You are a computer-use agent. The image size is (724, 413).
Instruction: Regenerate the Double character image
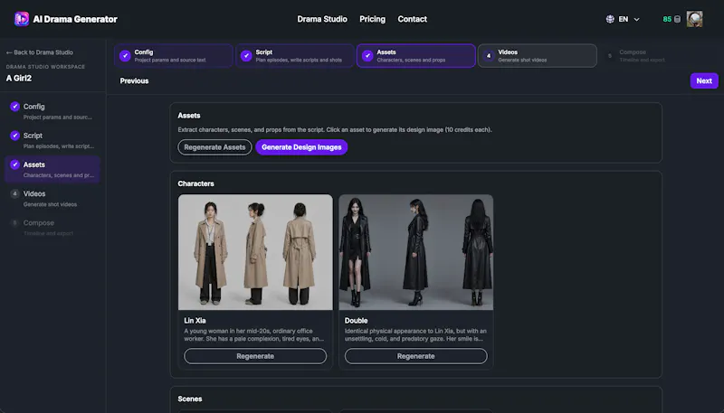(416, 356)
